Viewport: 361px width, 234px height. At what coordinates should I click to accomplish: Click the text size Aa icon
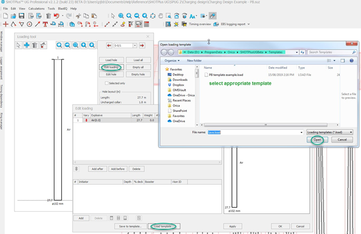(x=192, y=16)
